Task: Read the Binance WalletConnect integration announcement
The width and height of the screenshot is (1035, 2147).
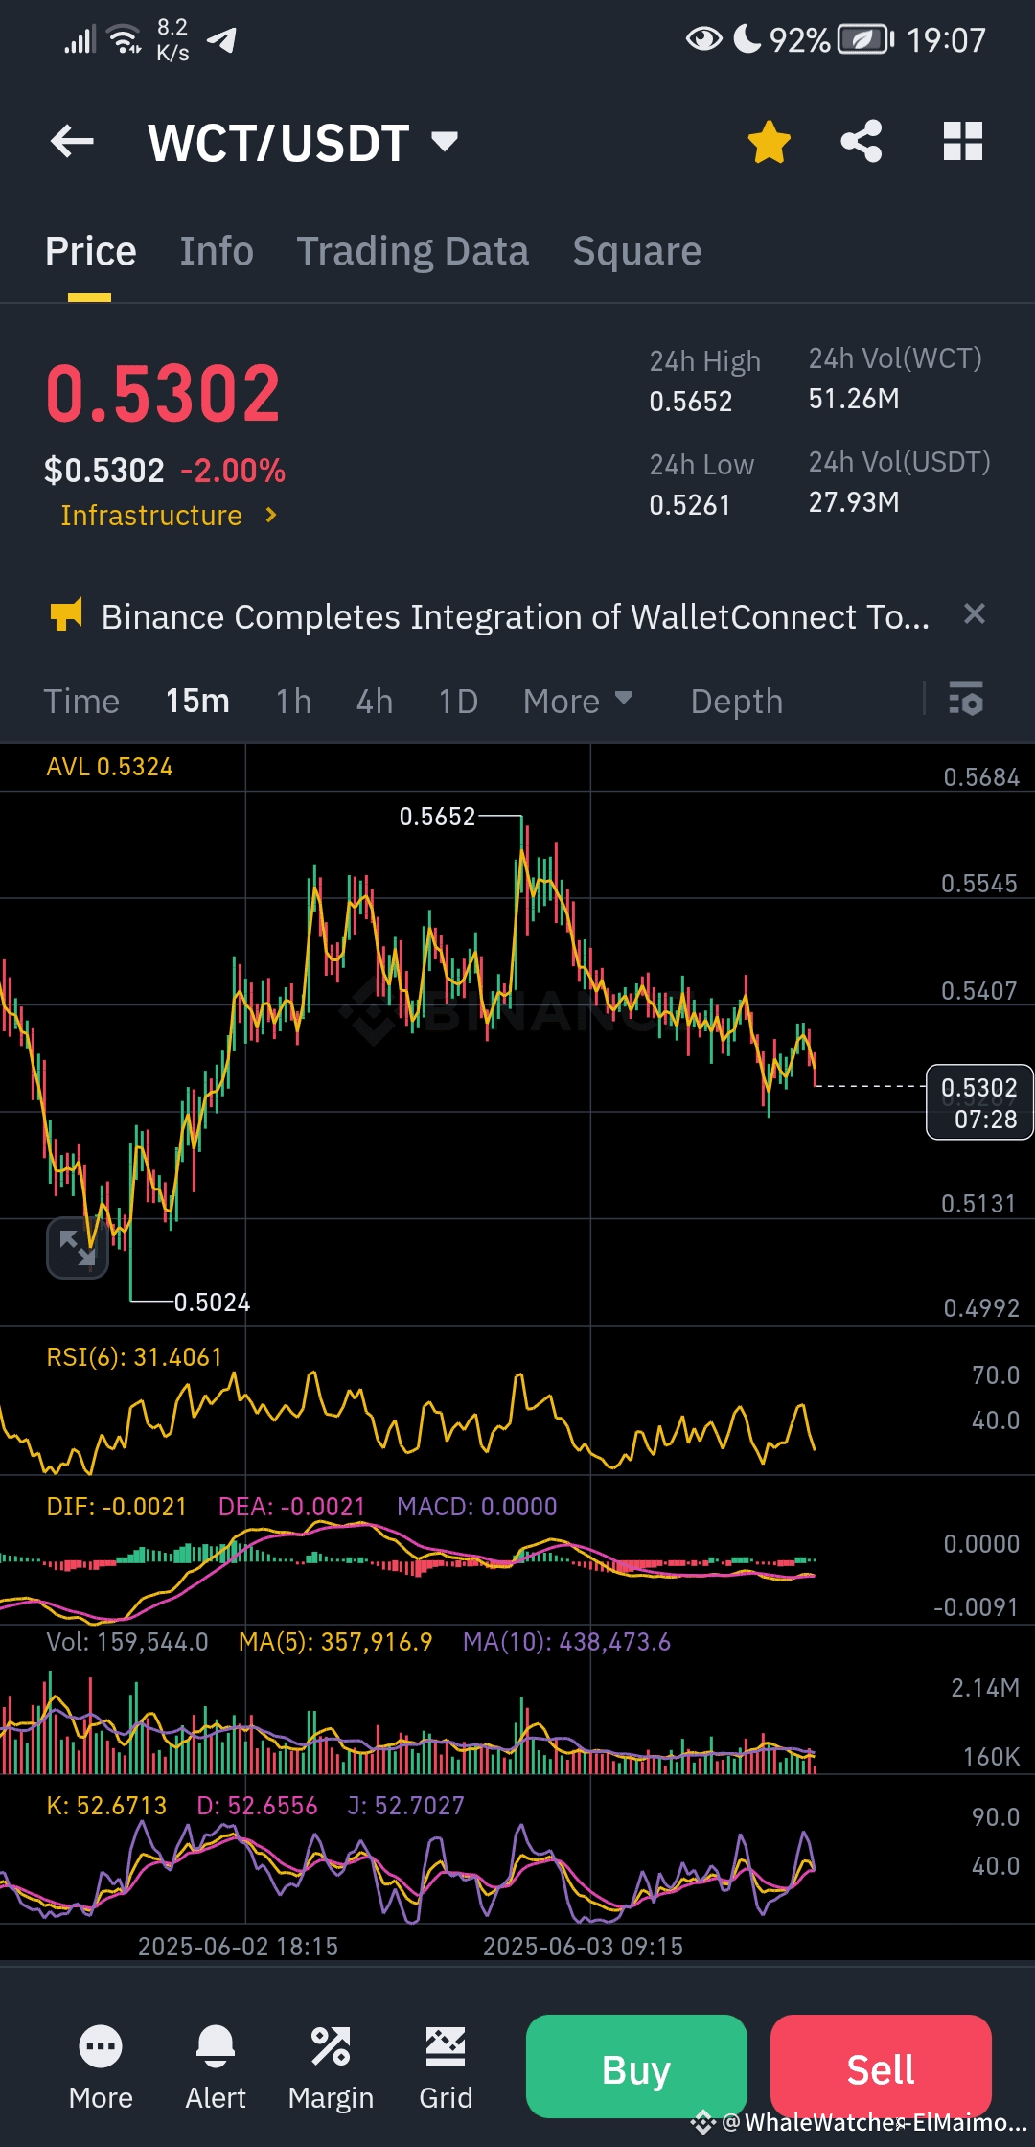Action: tap(516, 617)
